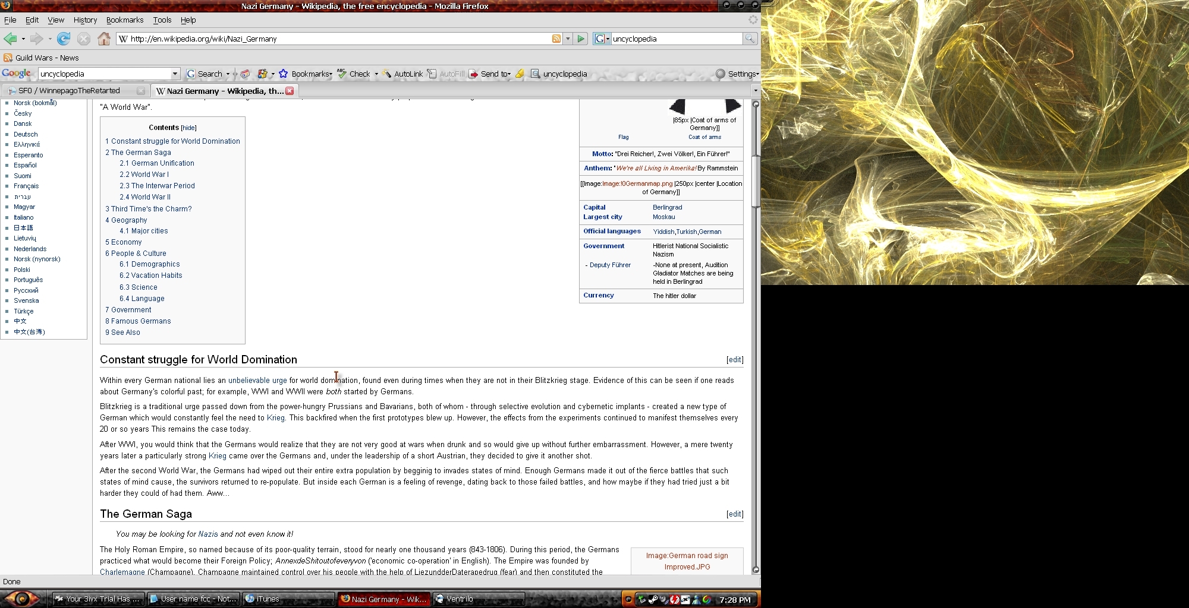
Task: Edit 'The German Saga' section
Action: (735, 514)
